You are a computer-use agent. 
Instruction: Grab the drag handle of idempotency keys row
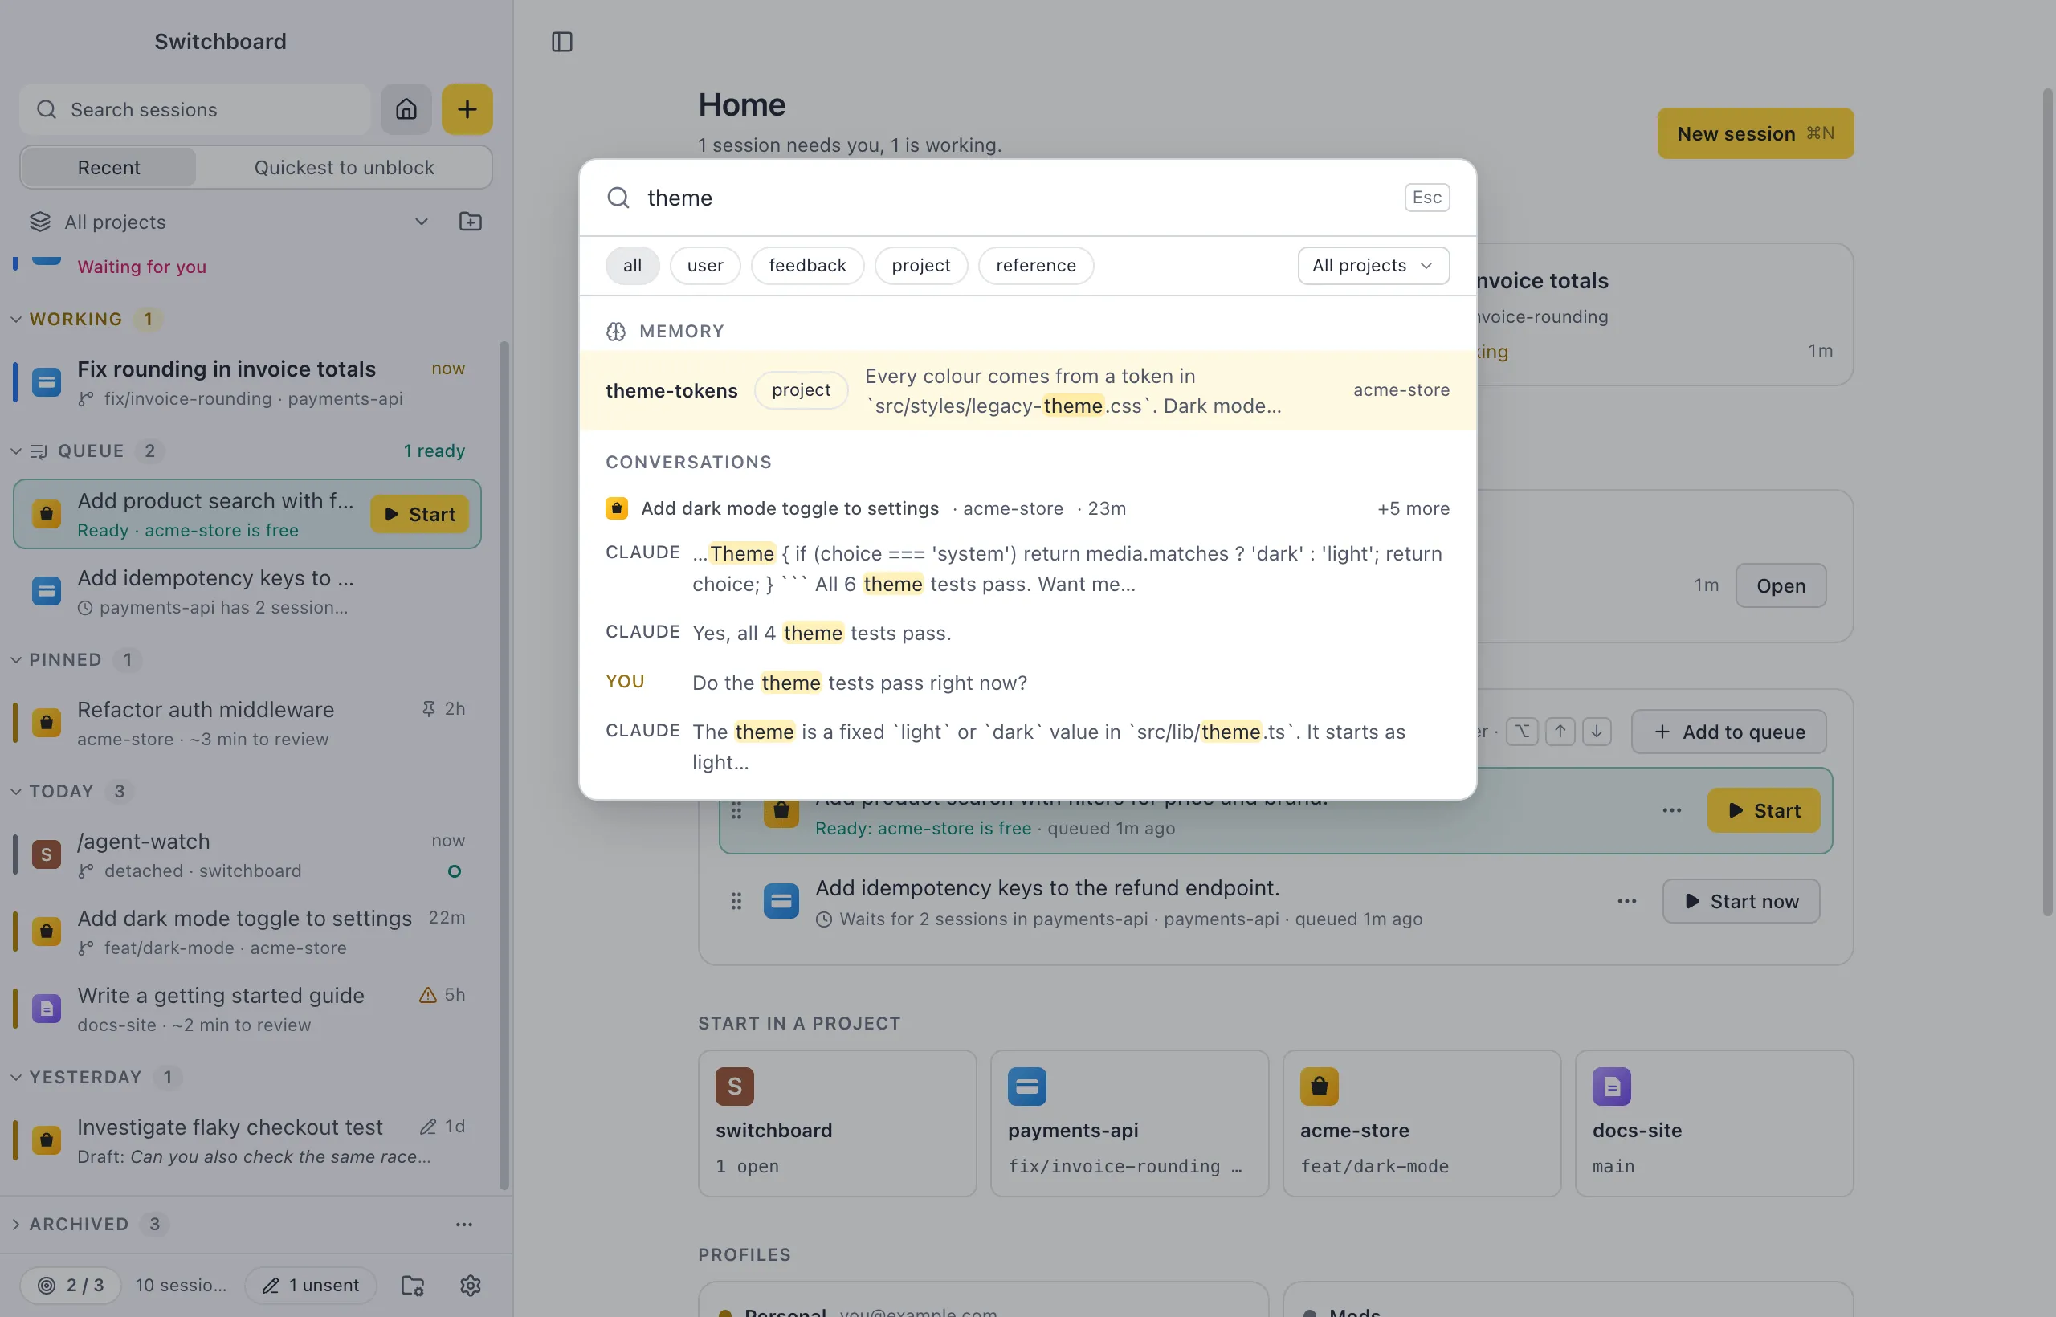(x=736, y=900)
